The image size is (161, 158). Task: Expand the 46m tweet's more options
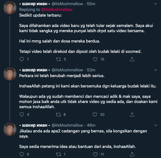click(156, 125)
